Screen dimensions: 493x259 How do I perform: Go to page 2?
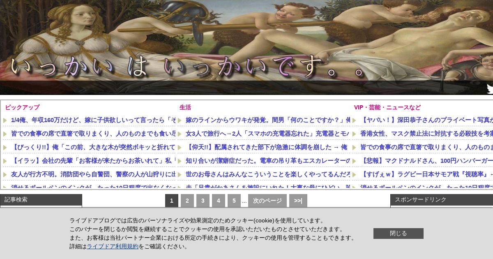click(x=187, y=201)
